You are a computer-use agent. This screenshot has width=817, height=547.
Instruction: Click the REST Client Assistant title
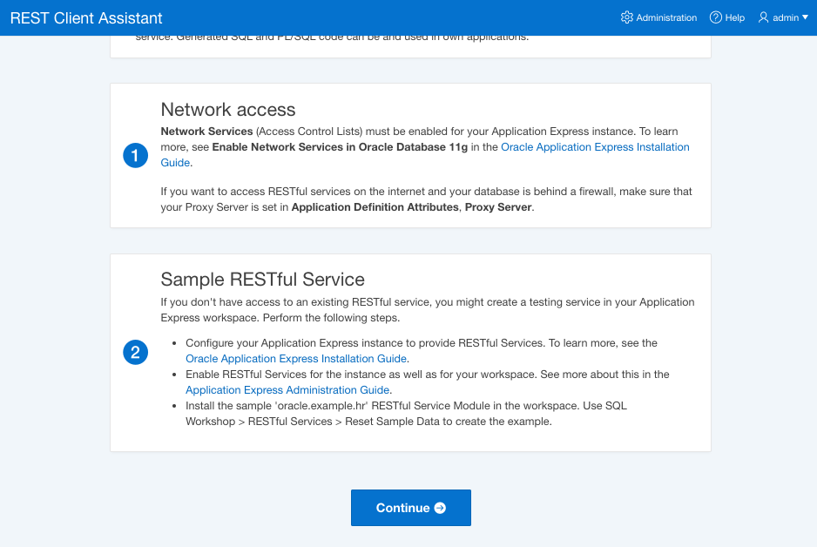point(85,17)
